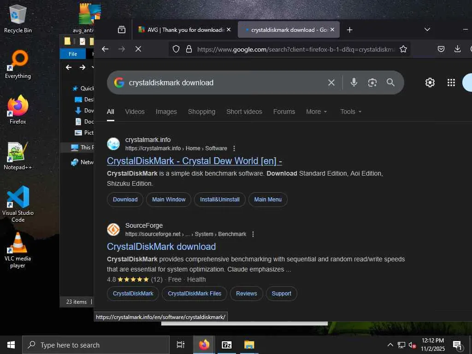
Task: Click Firefox back arrow button
Action: tap(105, 49)
